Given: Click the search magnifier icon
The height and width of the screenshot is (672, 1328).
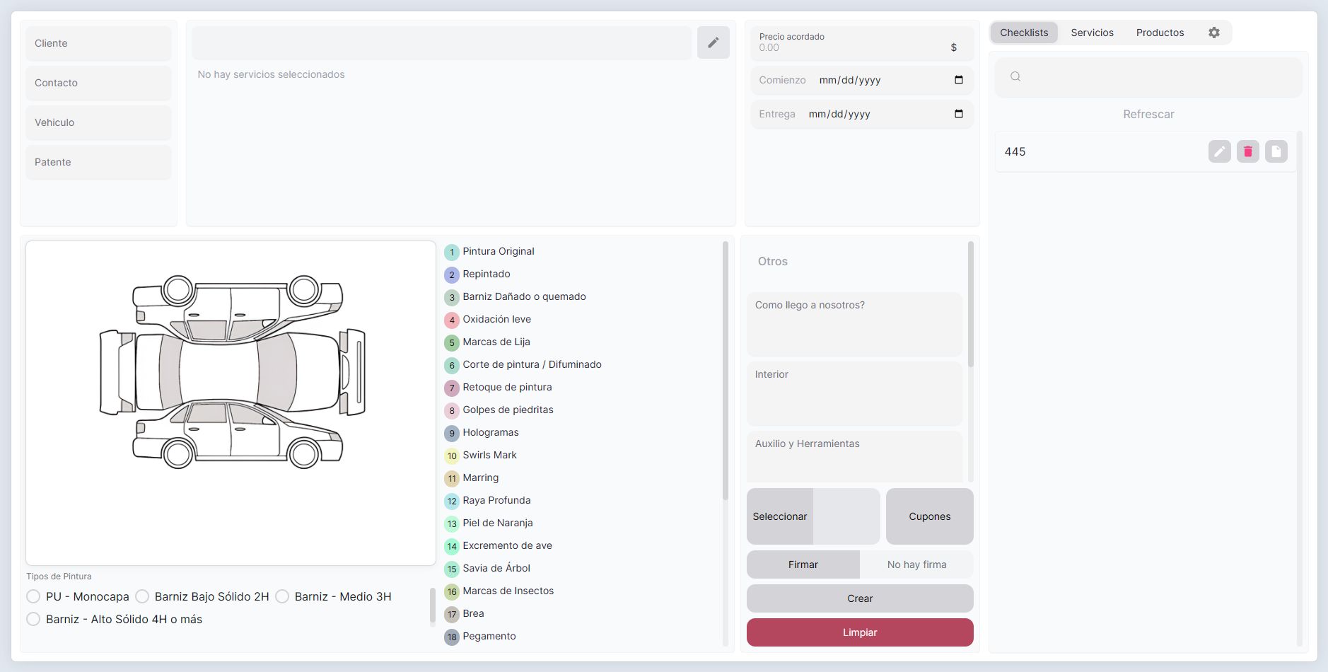Looking at the screenshot, I should 1015,76.
